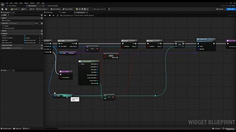Viewport: 236px width, 132px height.
Task: Select Number of Columns variable
Action: (7, 38)
